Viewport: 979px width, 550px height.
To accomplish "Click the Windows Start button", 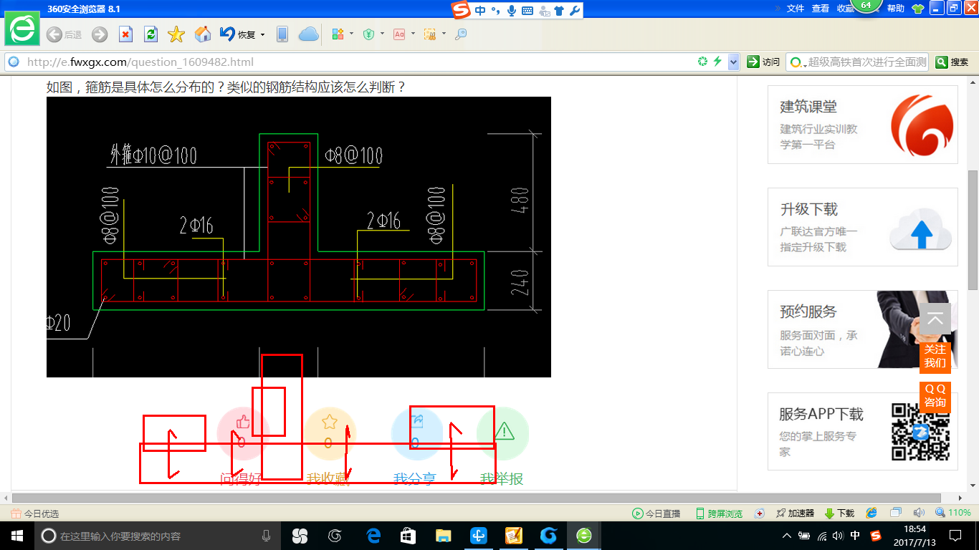I will (17, 536).
